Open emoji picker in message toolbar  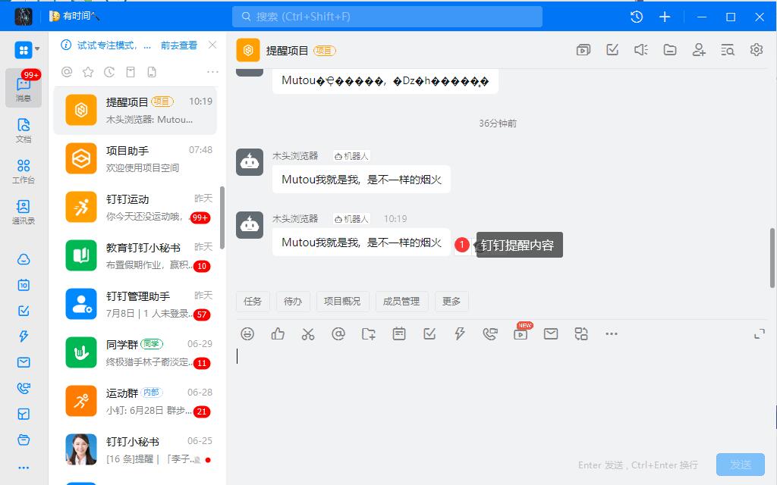click(247, 334)
